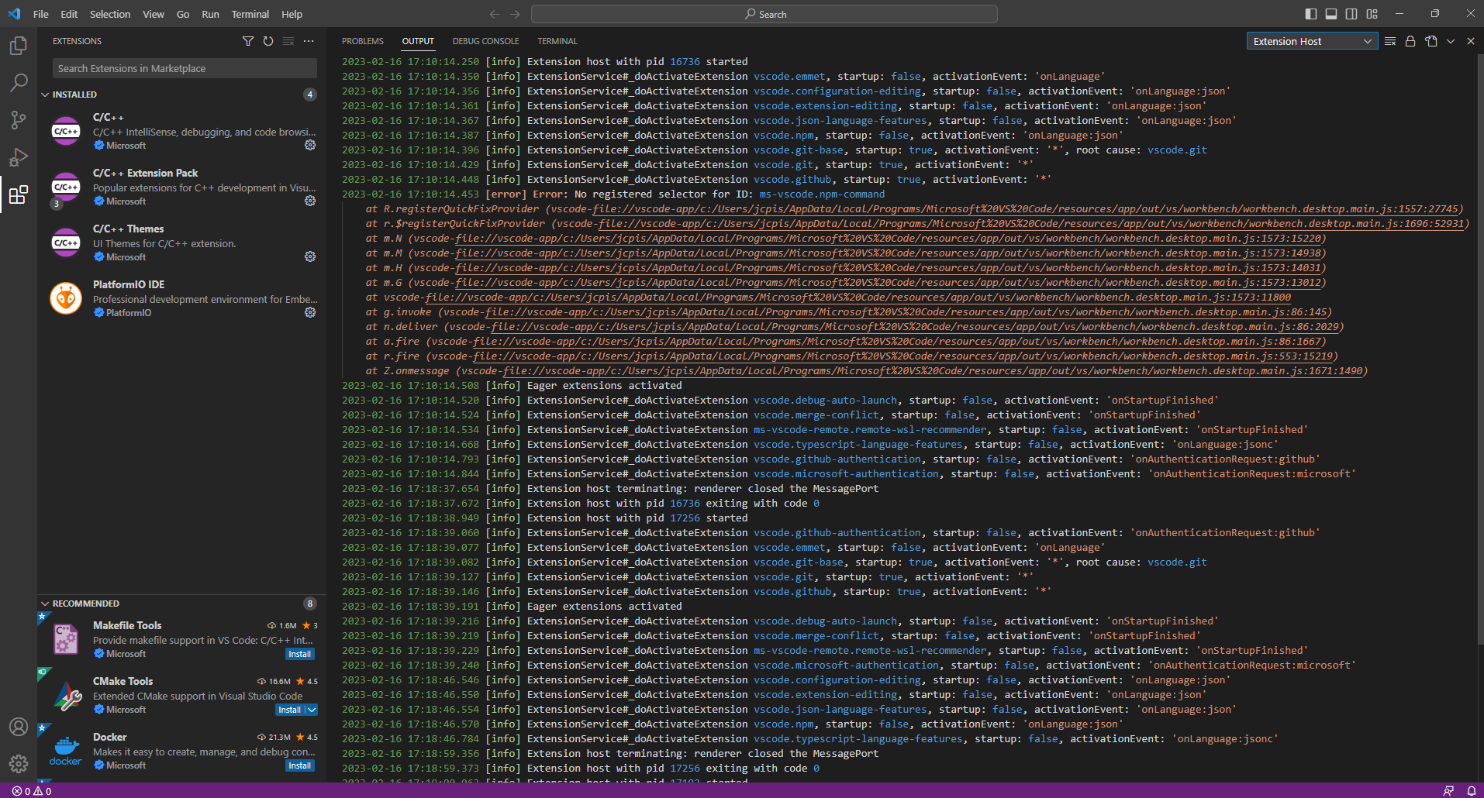The image size is (1484, 798).
Task: Select the PlatformIO IDE extension entry
Action: [x=182, y=298]
